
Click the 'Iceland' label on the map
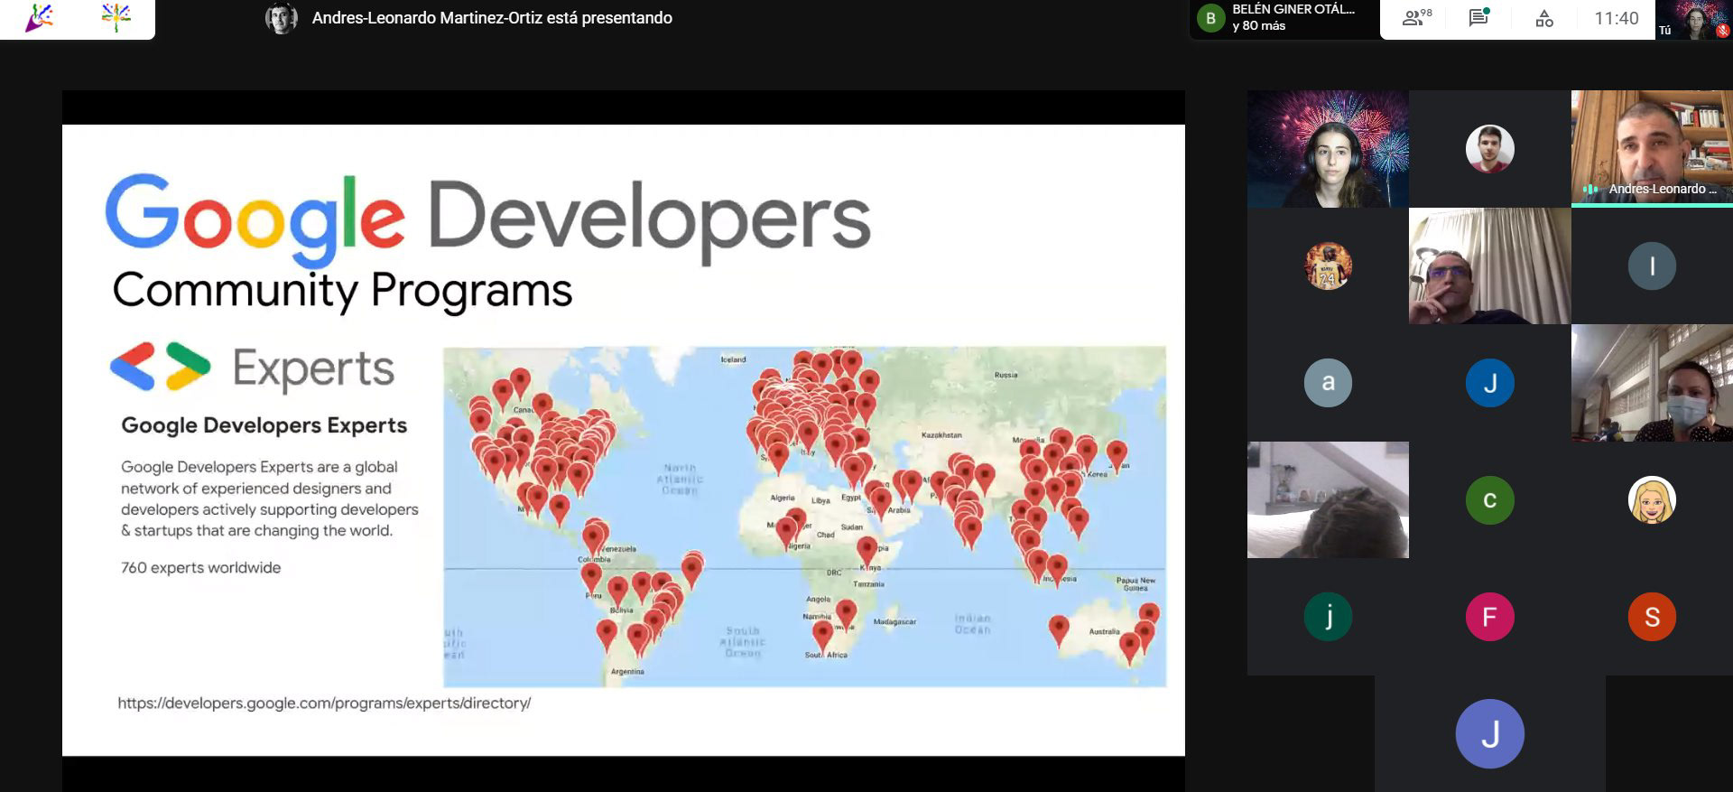(733, 359)
